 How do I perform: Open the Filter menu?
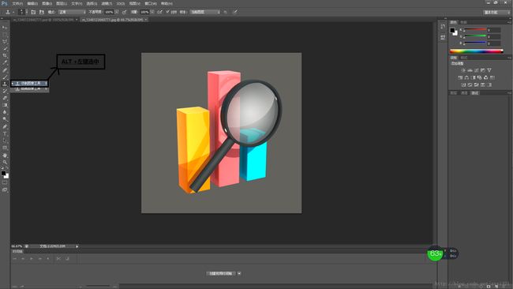(x=107, y=3)
